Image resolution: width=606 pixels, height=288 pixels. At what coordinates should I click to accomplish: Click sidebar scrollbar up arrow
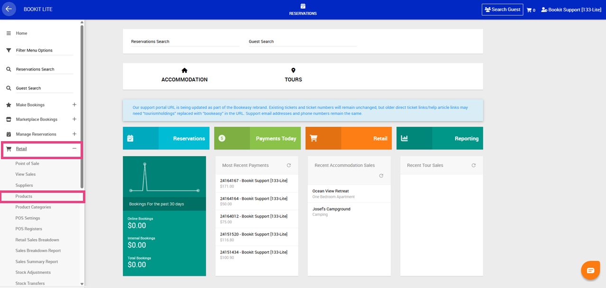82,22
